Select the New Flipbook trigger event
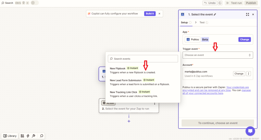The image size is (261, 140). [143, 70]
